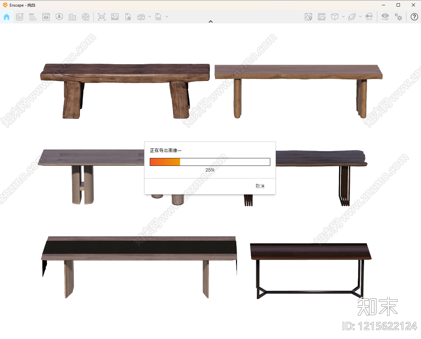Click the Home icon in the toolbar
This screenshot has width=421, height=339.
click(x=7, y=17)
